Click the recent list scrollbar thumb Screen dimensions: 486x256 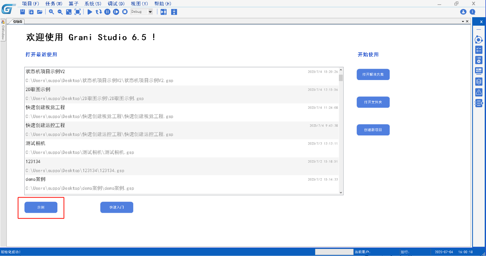[341, 78]
